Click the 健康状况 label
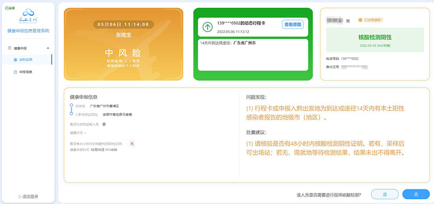 [x=77, y=133]
